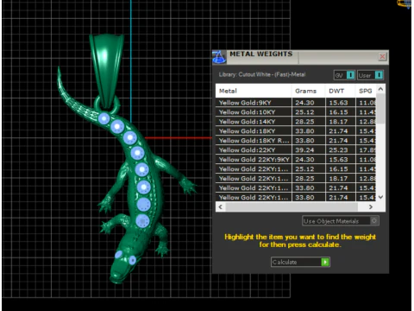Click 16.15 DWT in Yellow Gold:10KY row

[x=338, y=112]
